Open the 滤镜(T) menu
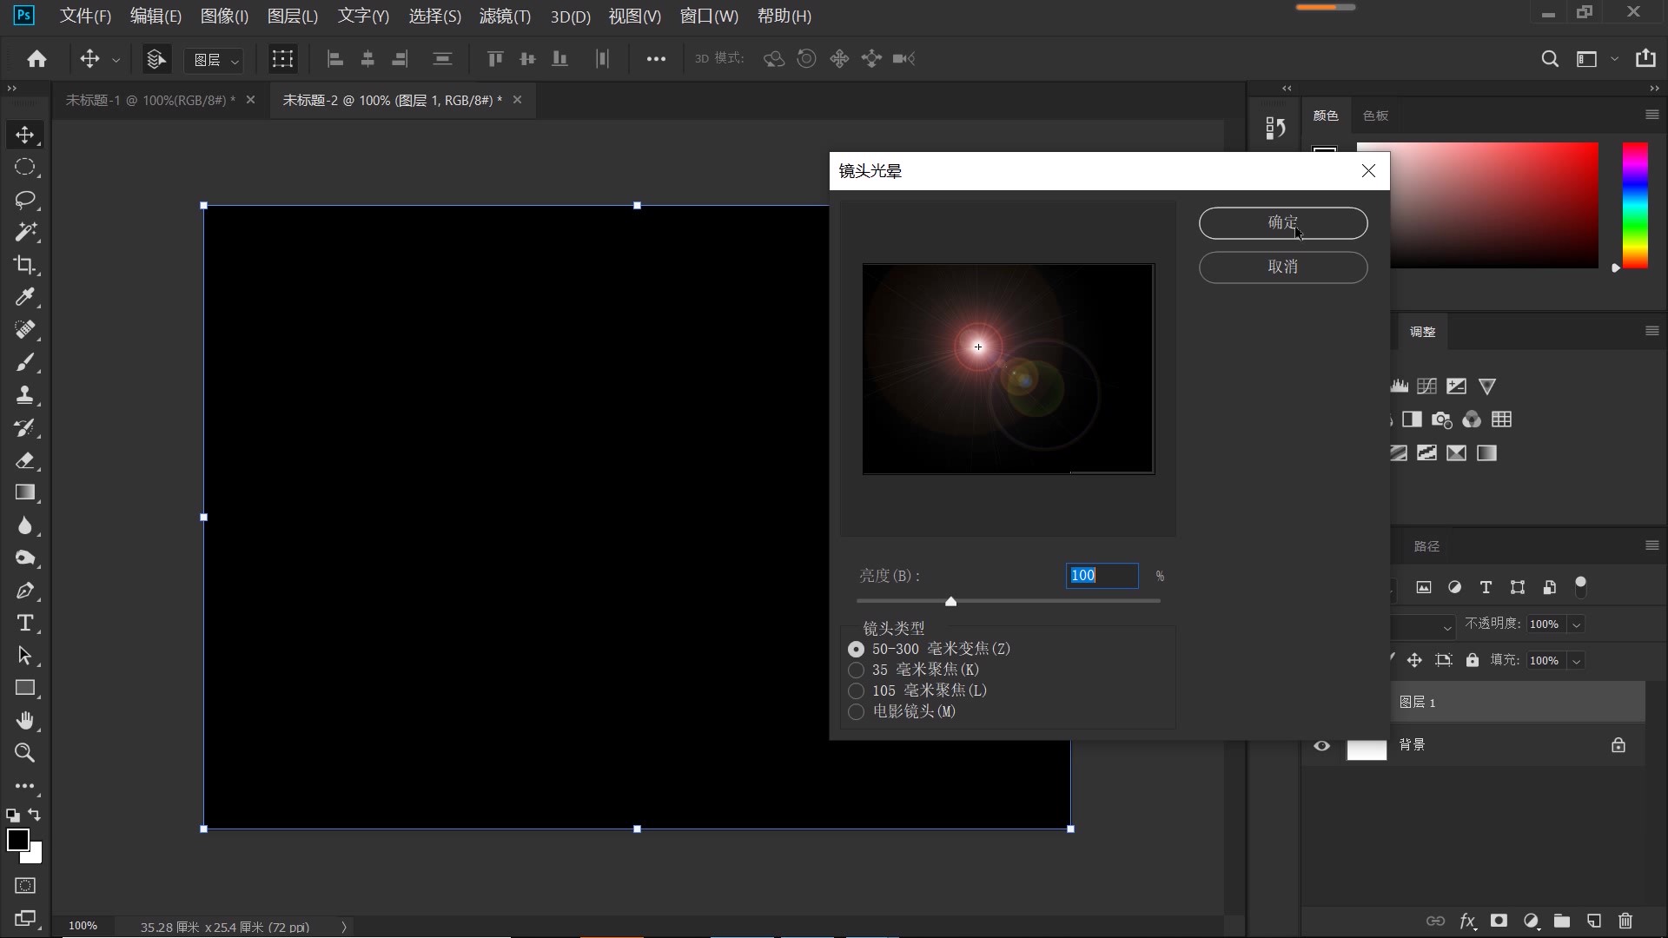 505,17
